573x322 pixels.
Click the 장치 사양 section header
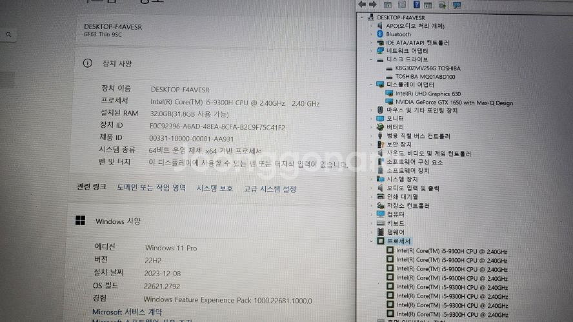pos(117,63)
